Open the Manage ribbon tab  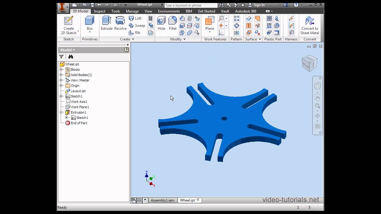coord(132,11)
